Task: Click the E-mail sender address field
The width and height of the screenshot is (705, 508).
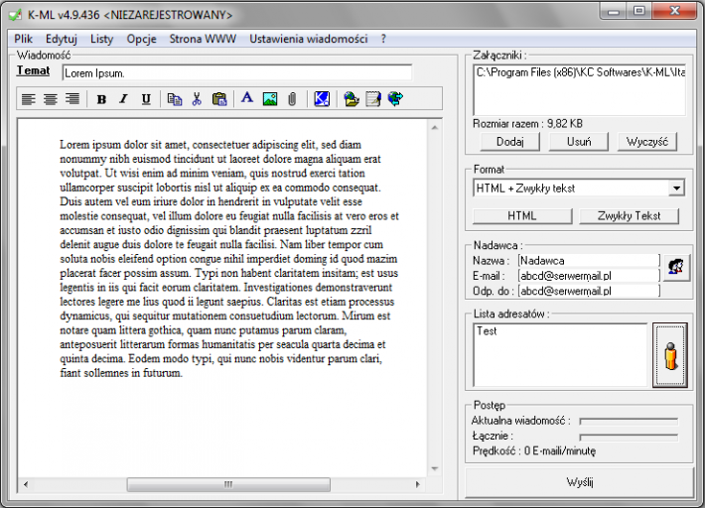Action: click(589, 276)
